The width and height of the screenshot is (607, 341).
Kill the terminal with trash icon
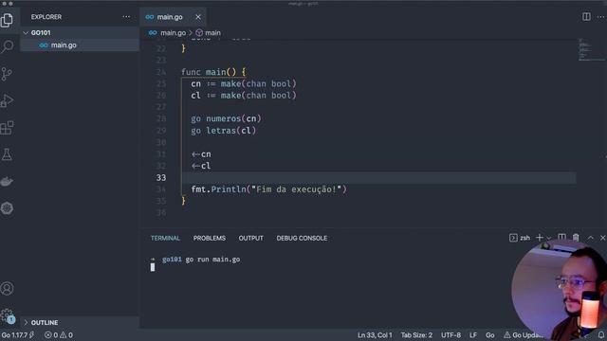576,238
